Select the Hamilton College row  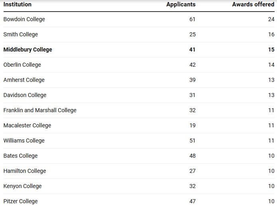click(25, 171)
